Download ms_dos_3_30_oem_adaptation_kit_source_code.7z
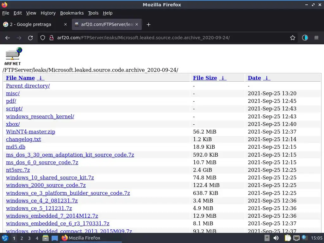Viewport: 324px width, 243px height. click(x=70, y=155)
